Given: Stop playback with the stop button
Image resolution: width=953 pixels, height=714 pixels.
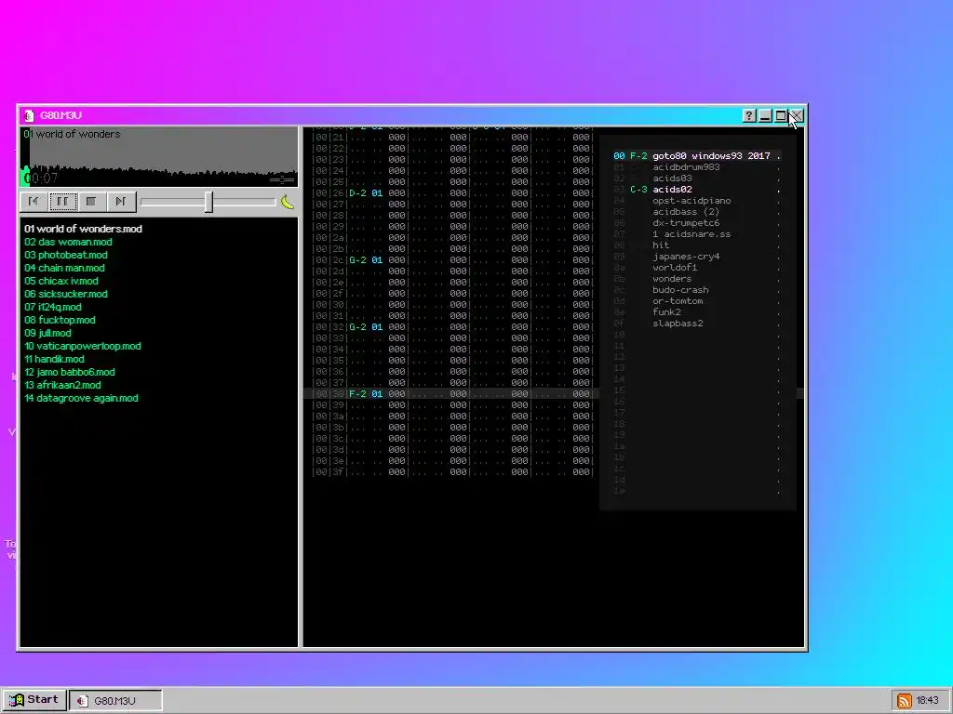Looking at the screenshot, I should click(91, 201).
